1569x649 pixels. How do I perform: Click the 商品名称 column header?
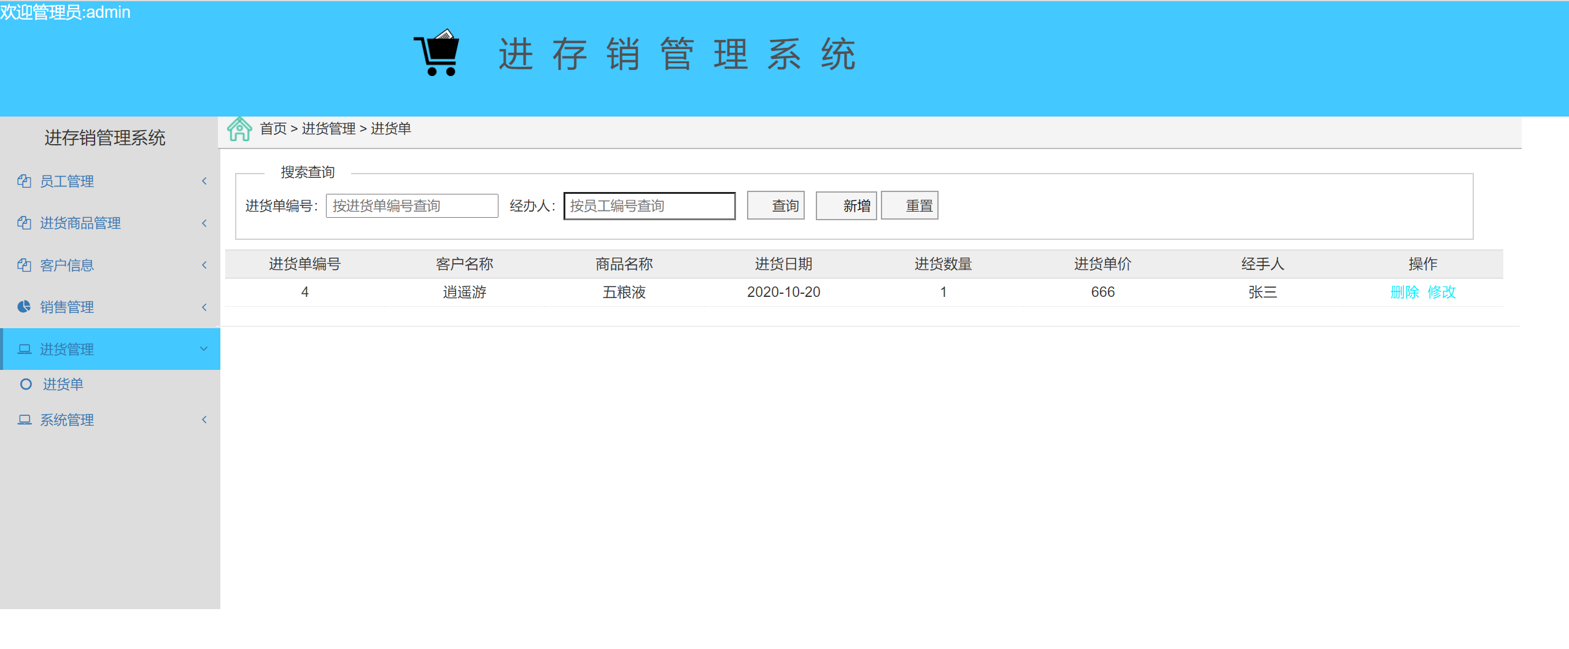tap(624, 264)
